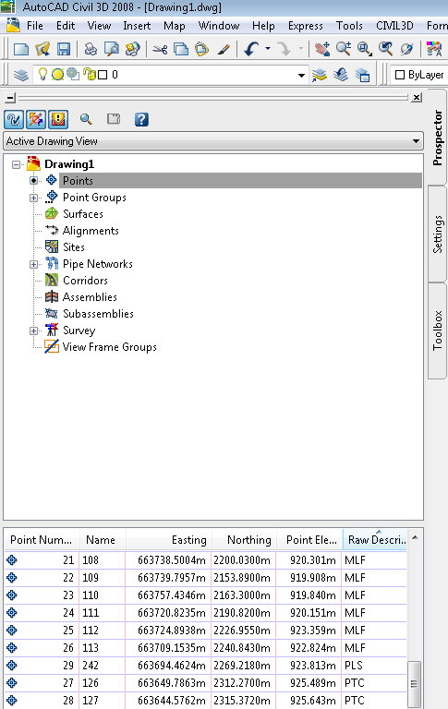Switch to the Settings tab
448x709 pixels.
[x=437, y=234]
